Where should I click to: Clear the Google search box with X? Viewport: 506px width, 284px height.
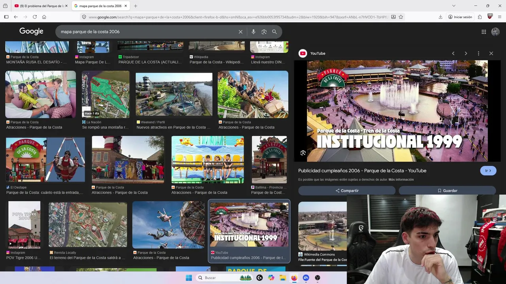click(240, 32)
